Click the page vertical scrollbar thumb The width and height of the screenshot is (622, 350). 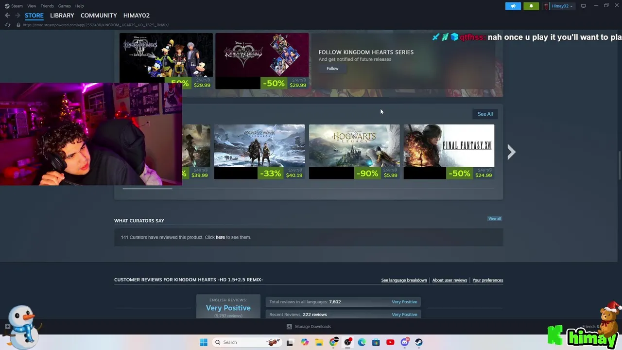(619, 166)
